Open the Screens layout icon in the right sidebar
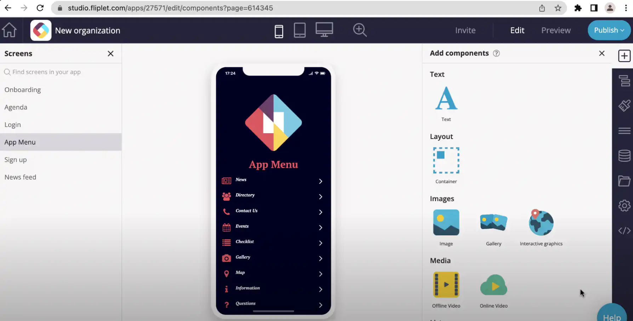This screenshot has width=633, height=321. point(625,81)
